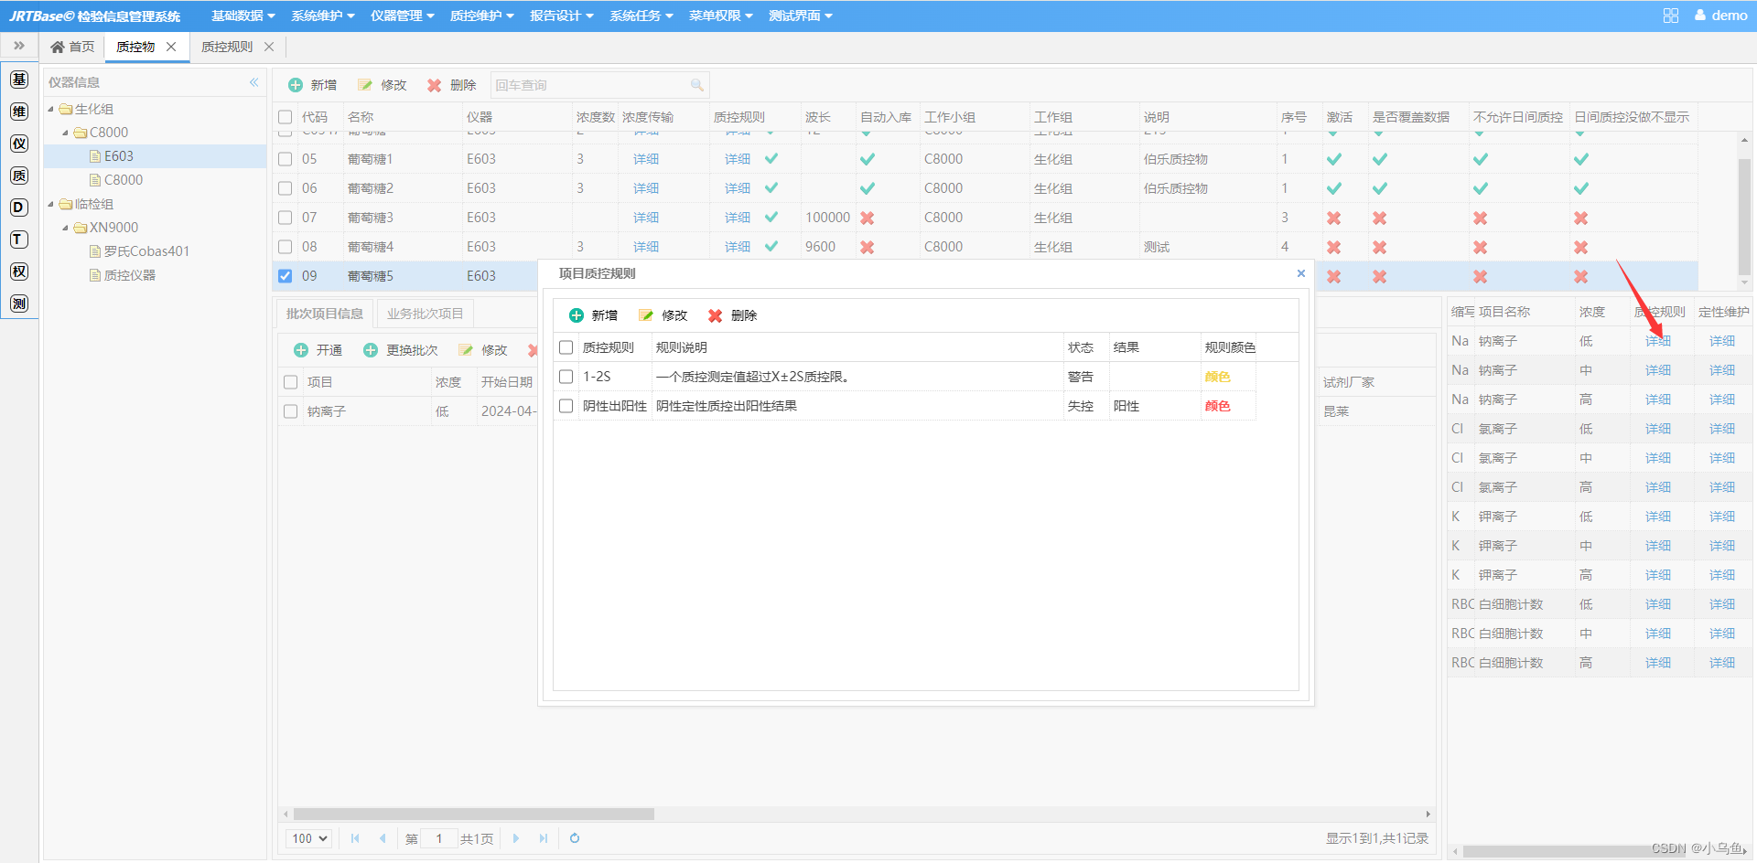Select 罗氏Cobas401 in instrument tree
This screenshot has height=863, width=1757.
146,251
